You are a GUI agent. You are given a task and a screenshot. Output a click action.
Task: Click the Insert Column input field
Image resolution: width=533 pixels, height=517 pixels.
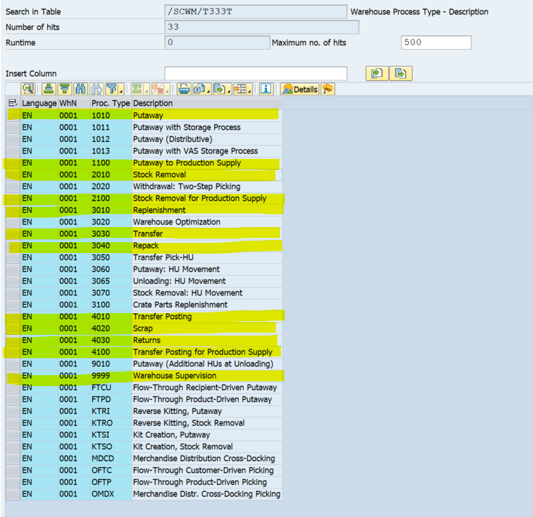[x=256, y=74]
